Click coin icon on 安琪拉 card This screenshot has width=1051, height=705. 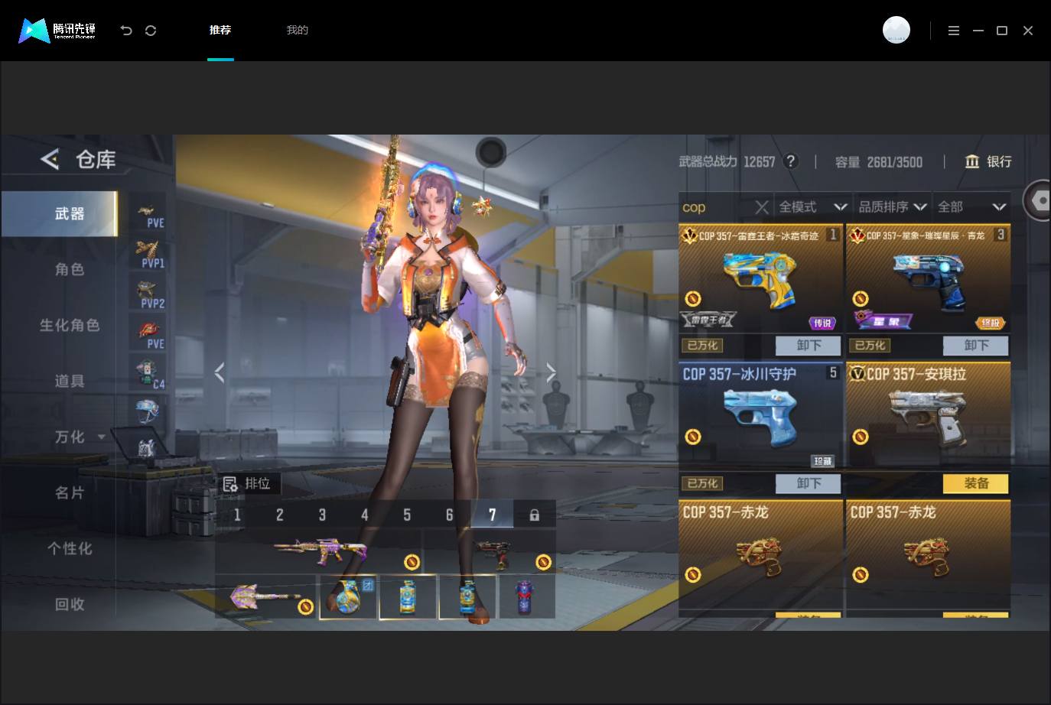(x=861, y=437)
